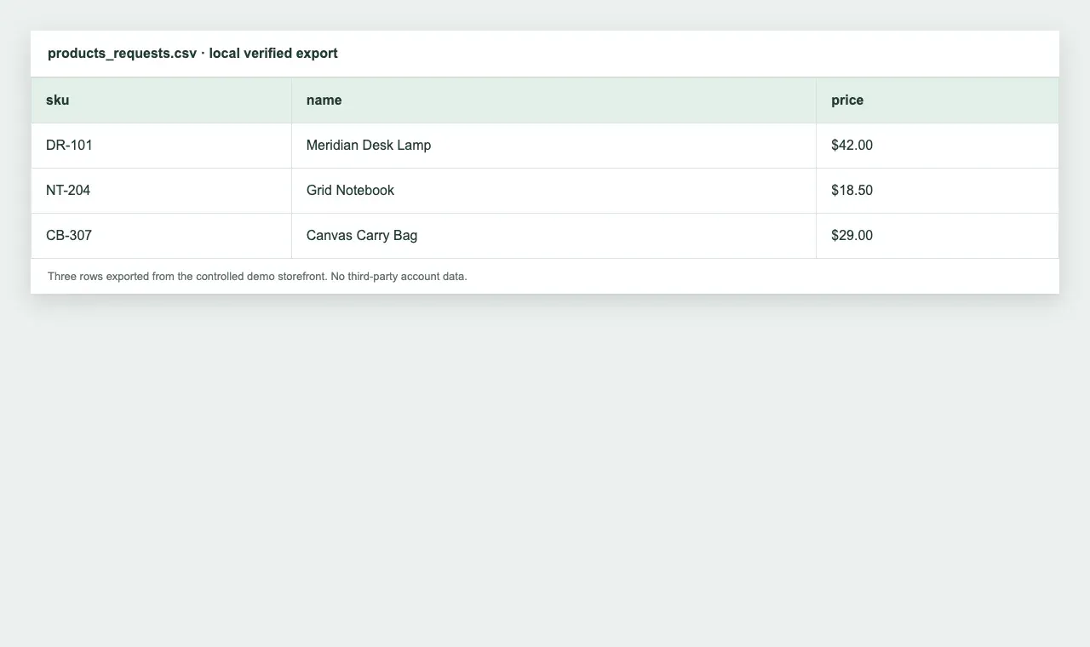This screenshot has height=647, width=1090.
Task: Click the Meridian Desk Lamp cell
Action: point(554,146)
